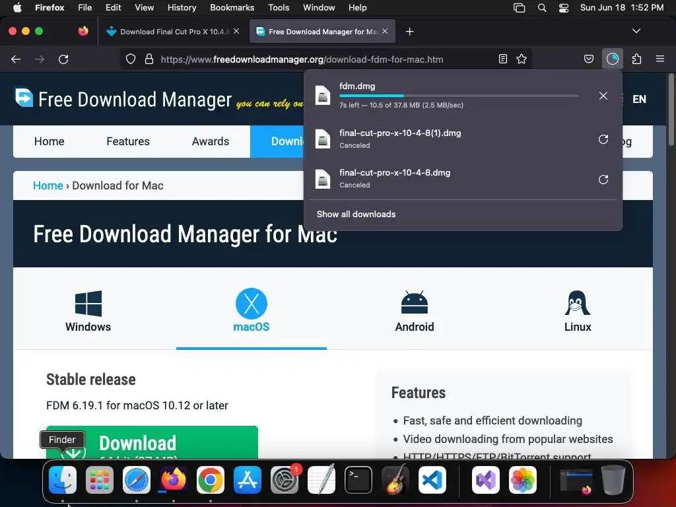Bookmark this page with the star icon

[x=522, y=59]
